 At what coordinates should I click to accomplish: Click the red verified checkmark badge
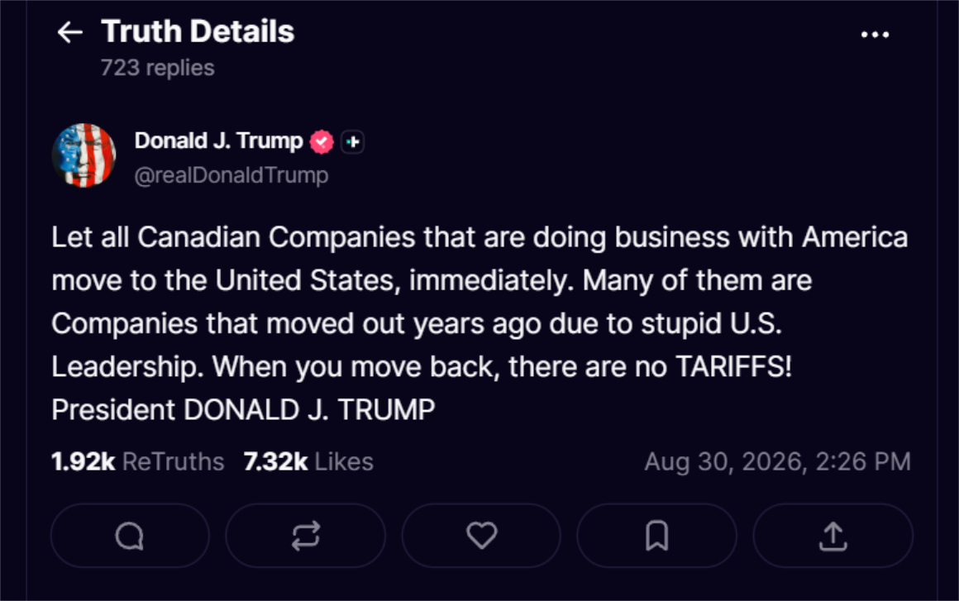tap(322, 142)
